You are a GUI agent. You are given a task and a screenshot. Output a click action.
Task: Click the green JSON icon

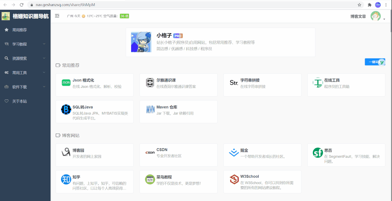tap(66, 83)
